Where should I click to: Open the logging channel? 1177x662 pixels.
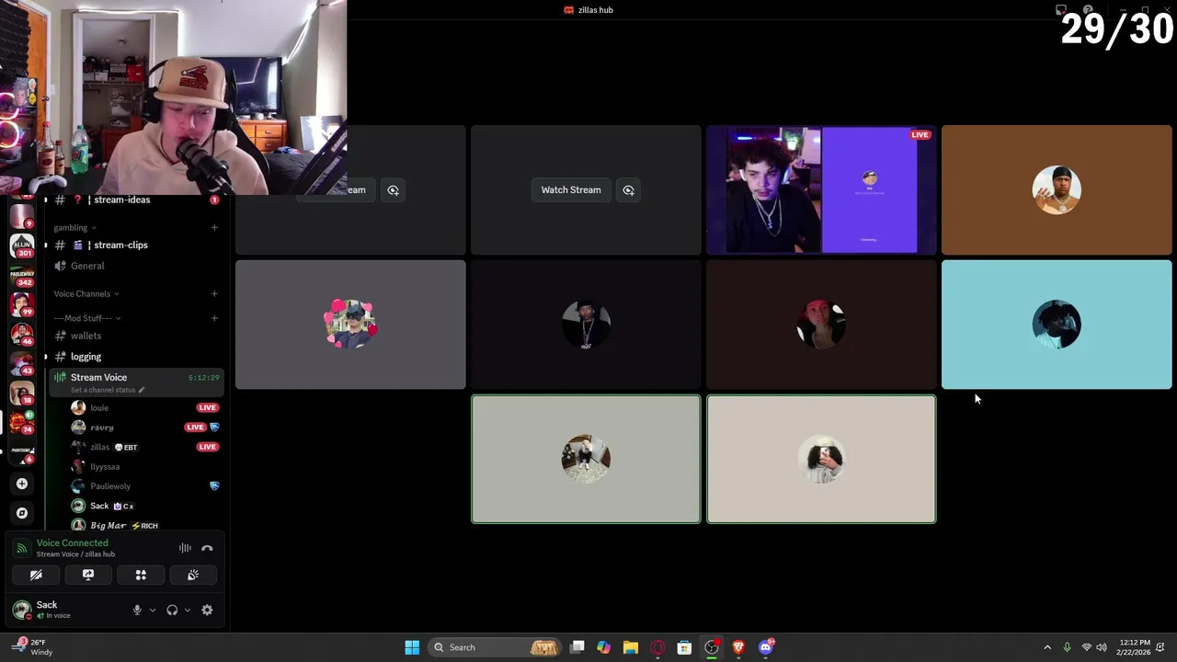(x=134, y=357)
